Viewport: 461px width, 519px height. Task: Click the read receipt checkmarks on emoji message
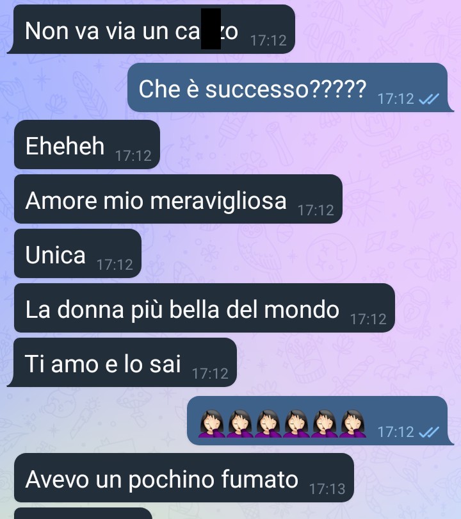tap(429, 432)
